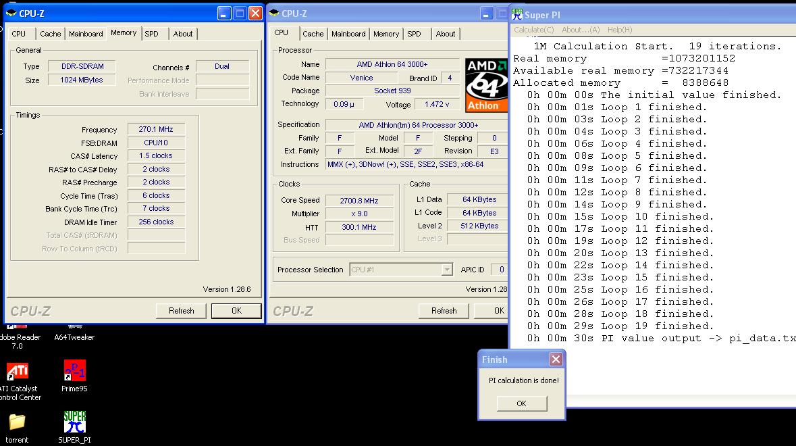796x446 pixels.
Task: Switch to Cache tab in left CPU-Z
Action: (50, 34)
